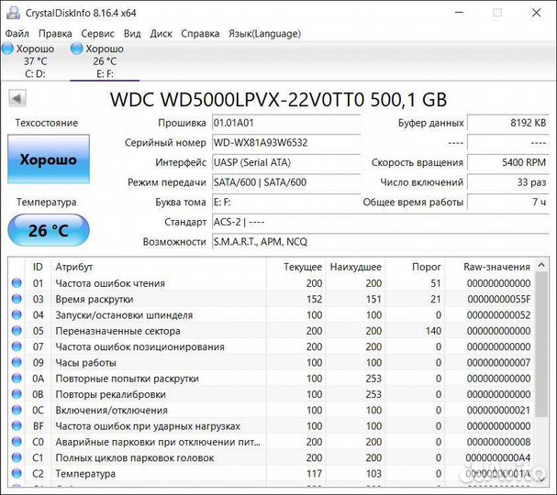This screenshot has height=495, width=557.
Task: Click the Наихудшее column header
Action: click(355, 267)
